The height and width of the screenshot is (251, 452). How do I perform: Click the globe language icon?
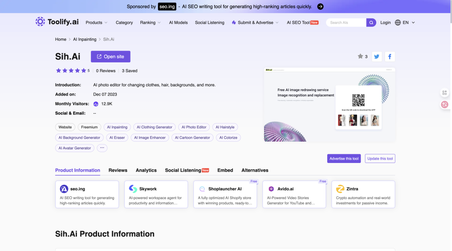[x=398, y=23]
